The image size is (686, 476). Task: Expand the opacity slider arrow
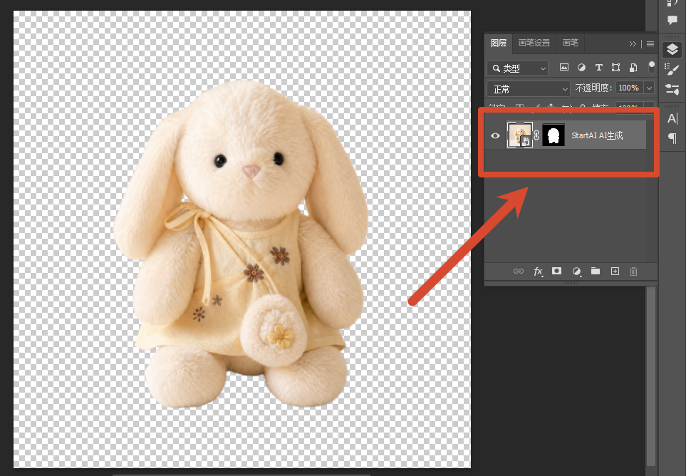649,88
